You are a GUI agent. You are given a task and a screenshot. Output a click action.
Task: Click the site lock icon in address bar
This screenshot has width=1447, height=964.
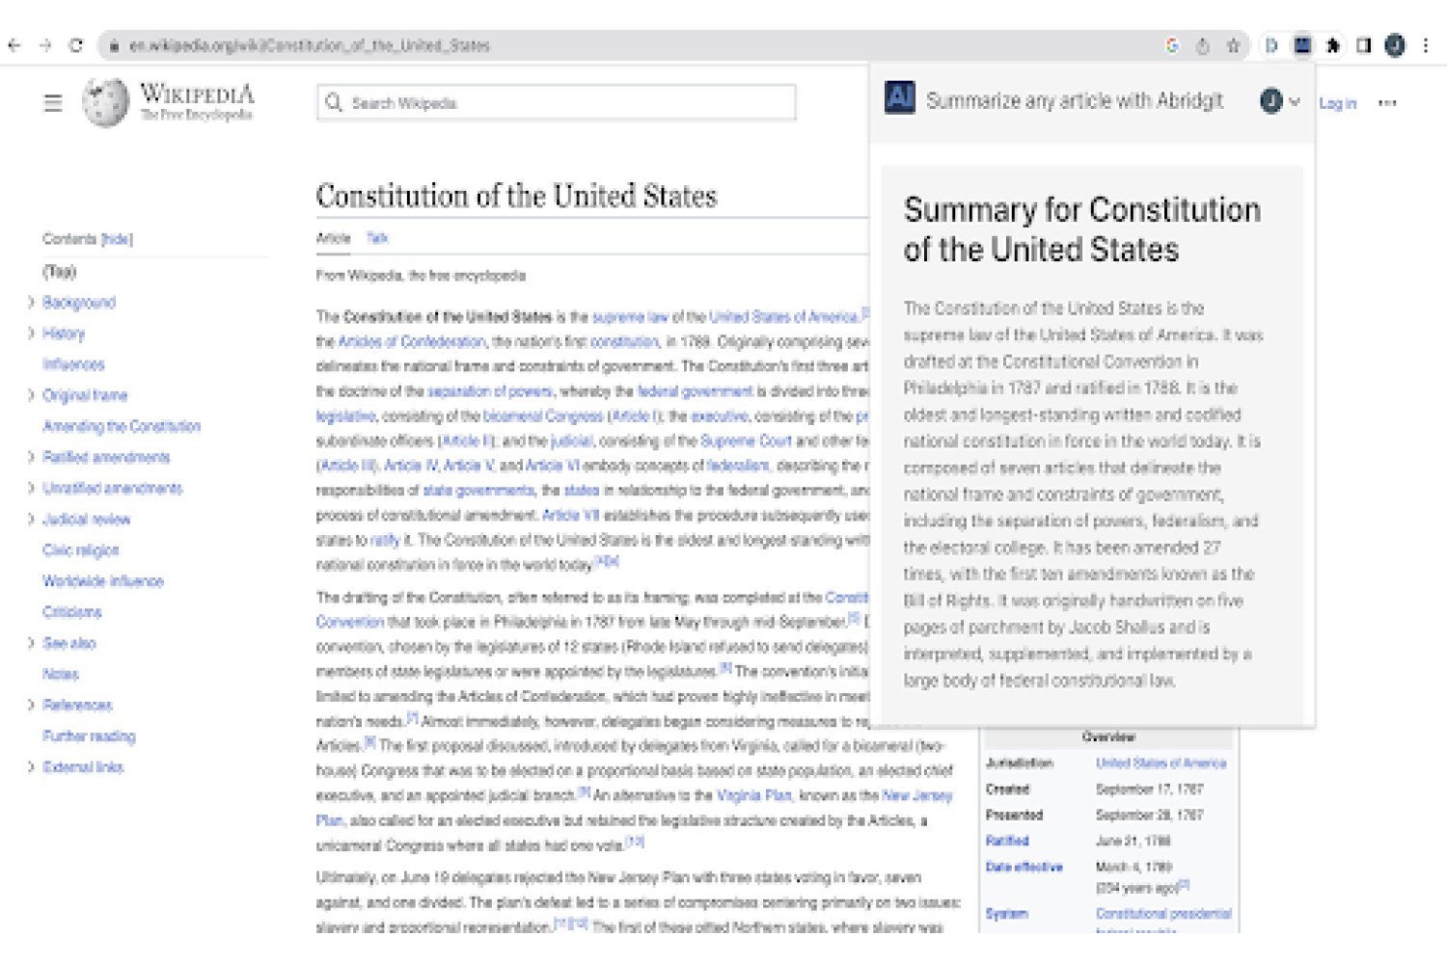[114, 45]
